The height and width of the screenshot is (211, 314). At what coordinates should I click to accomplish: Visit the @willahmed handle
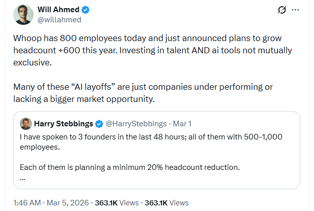(x=59, y=20)
